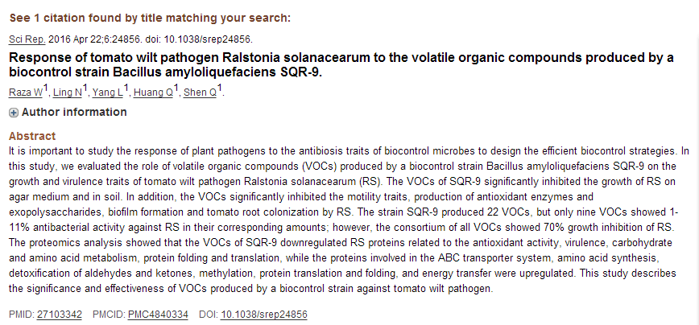Click inside the abstract paragraph text
The image size is (699, 325).
[346, 217]
